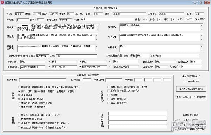
Task: Check the 术后血管栓塞 checkbox
Action: pos(108,91)
